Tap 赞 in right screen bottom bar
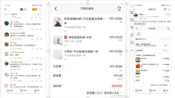 [x=166, y=91]
